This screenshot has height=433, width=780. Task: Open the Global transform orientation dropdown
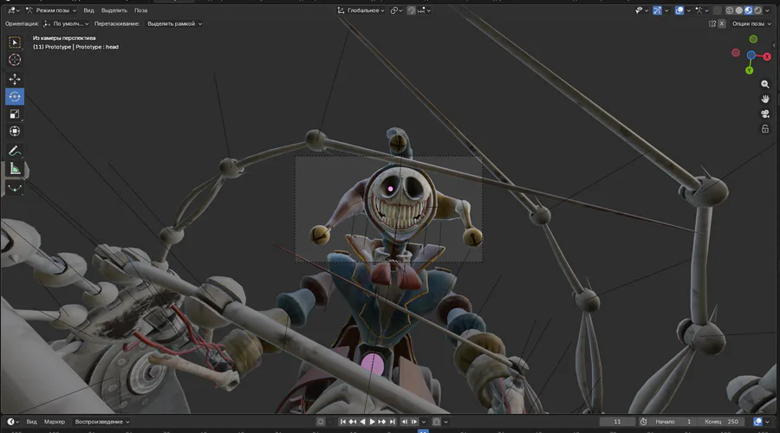point(361,10)
